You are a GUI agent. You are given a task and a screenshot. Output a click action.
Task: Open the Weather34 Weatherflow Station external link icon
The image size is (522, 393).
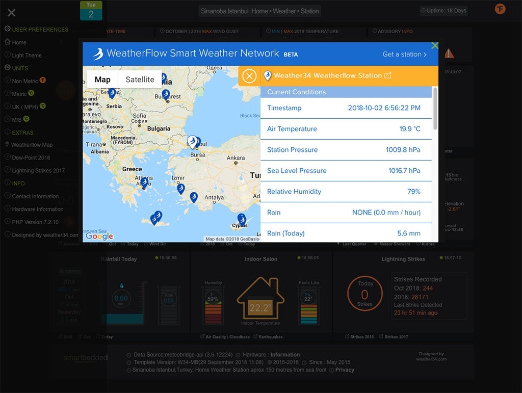pyautogui.click(x=388, y=75)
